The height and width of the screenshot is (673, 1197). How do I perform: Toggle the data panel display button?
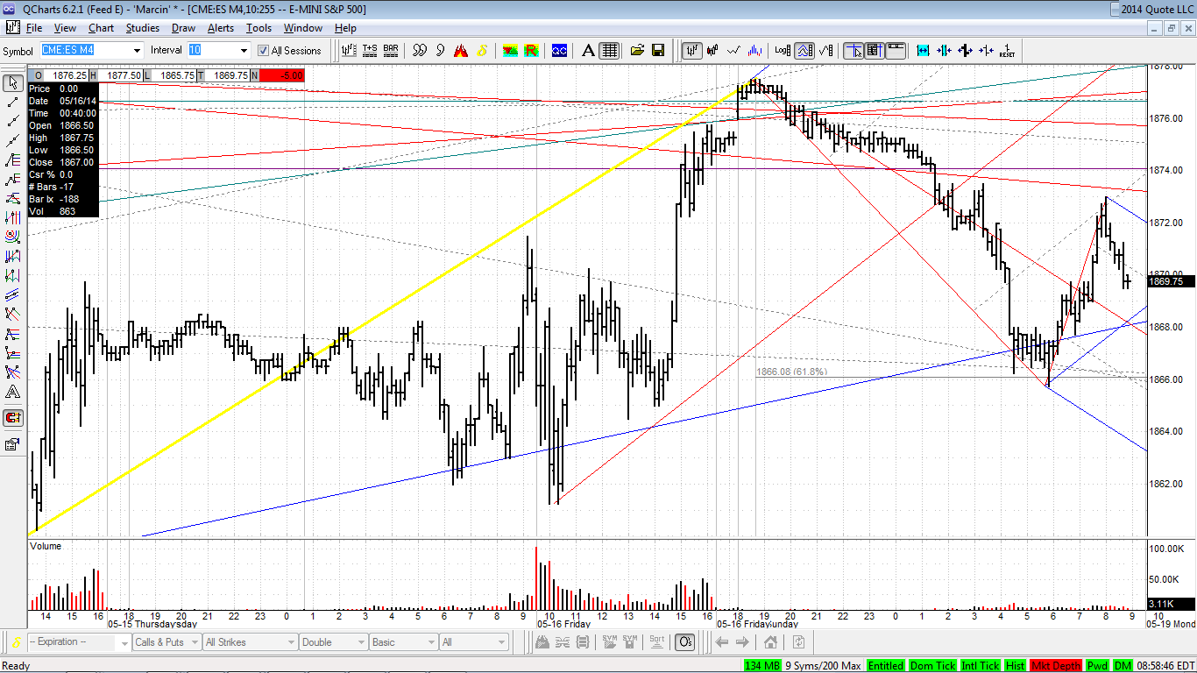873,50
